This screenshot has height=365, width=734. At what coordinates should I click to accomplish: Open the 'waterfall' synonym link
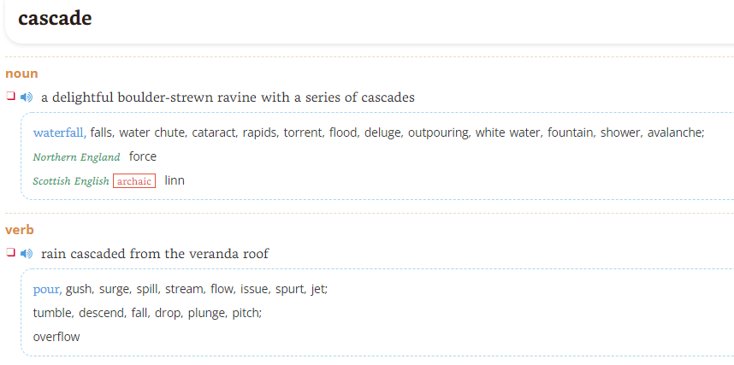(x=60, y=132)
